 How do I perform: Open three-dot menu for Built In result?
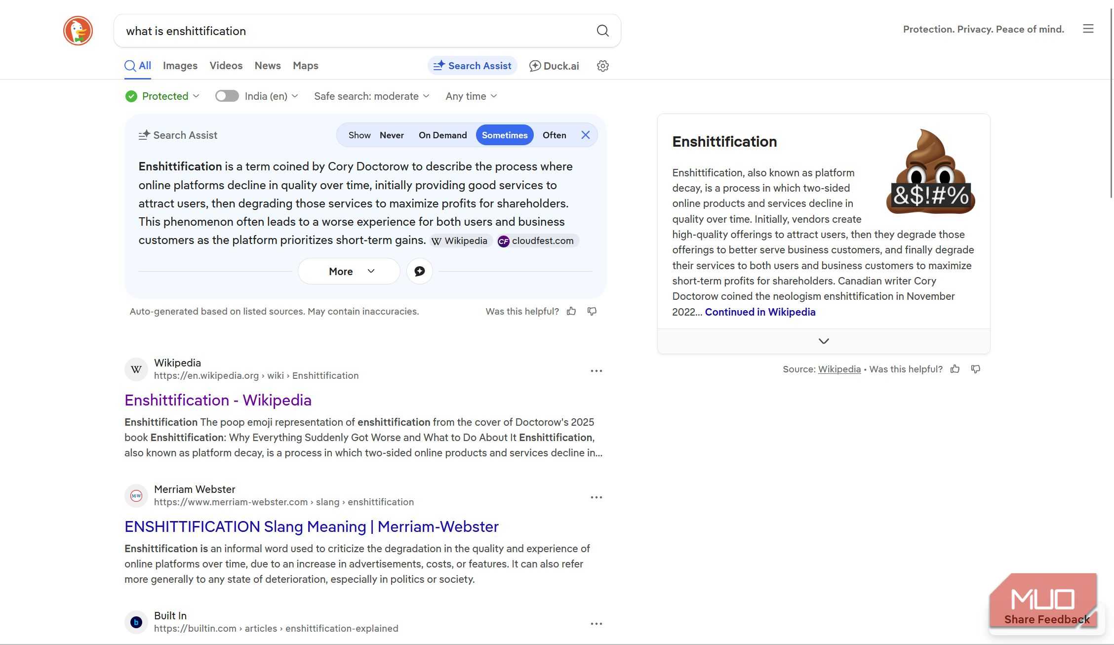(x=597, y=624)
